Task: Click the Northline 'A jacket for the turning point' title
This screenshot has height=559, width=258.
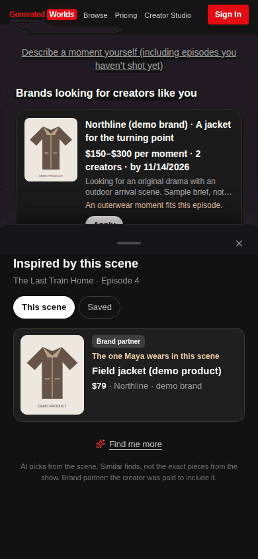Action: (158, 131)
